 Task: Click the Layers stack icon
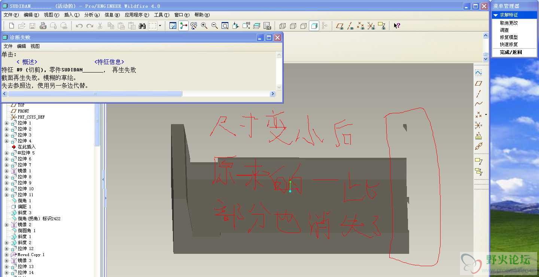click(256, 26)
